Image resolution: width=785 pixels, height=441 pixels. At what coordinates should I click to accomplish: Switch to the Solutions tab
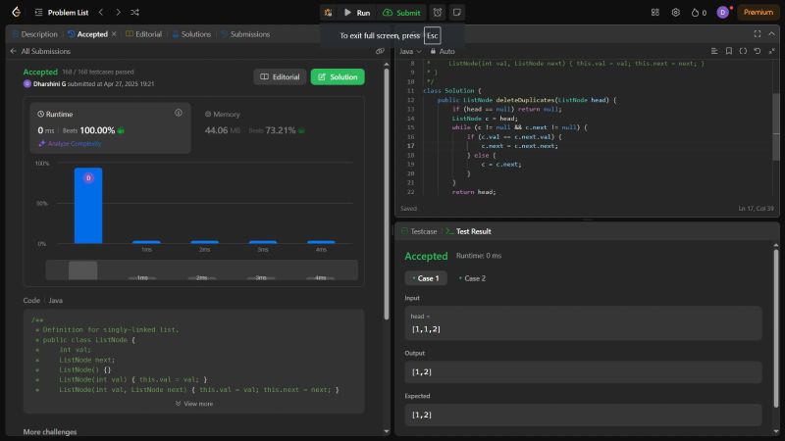[x=191, y=34]
